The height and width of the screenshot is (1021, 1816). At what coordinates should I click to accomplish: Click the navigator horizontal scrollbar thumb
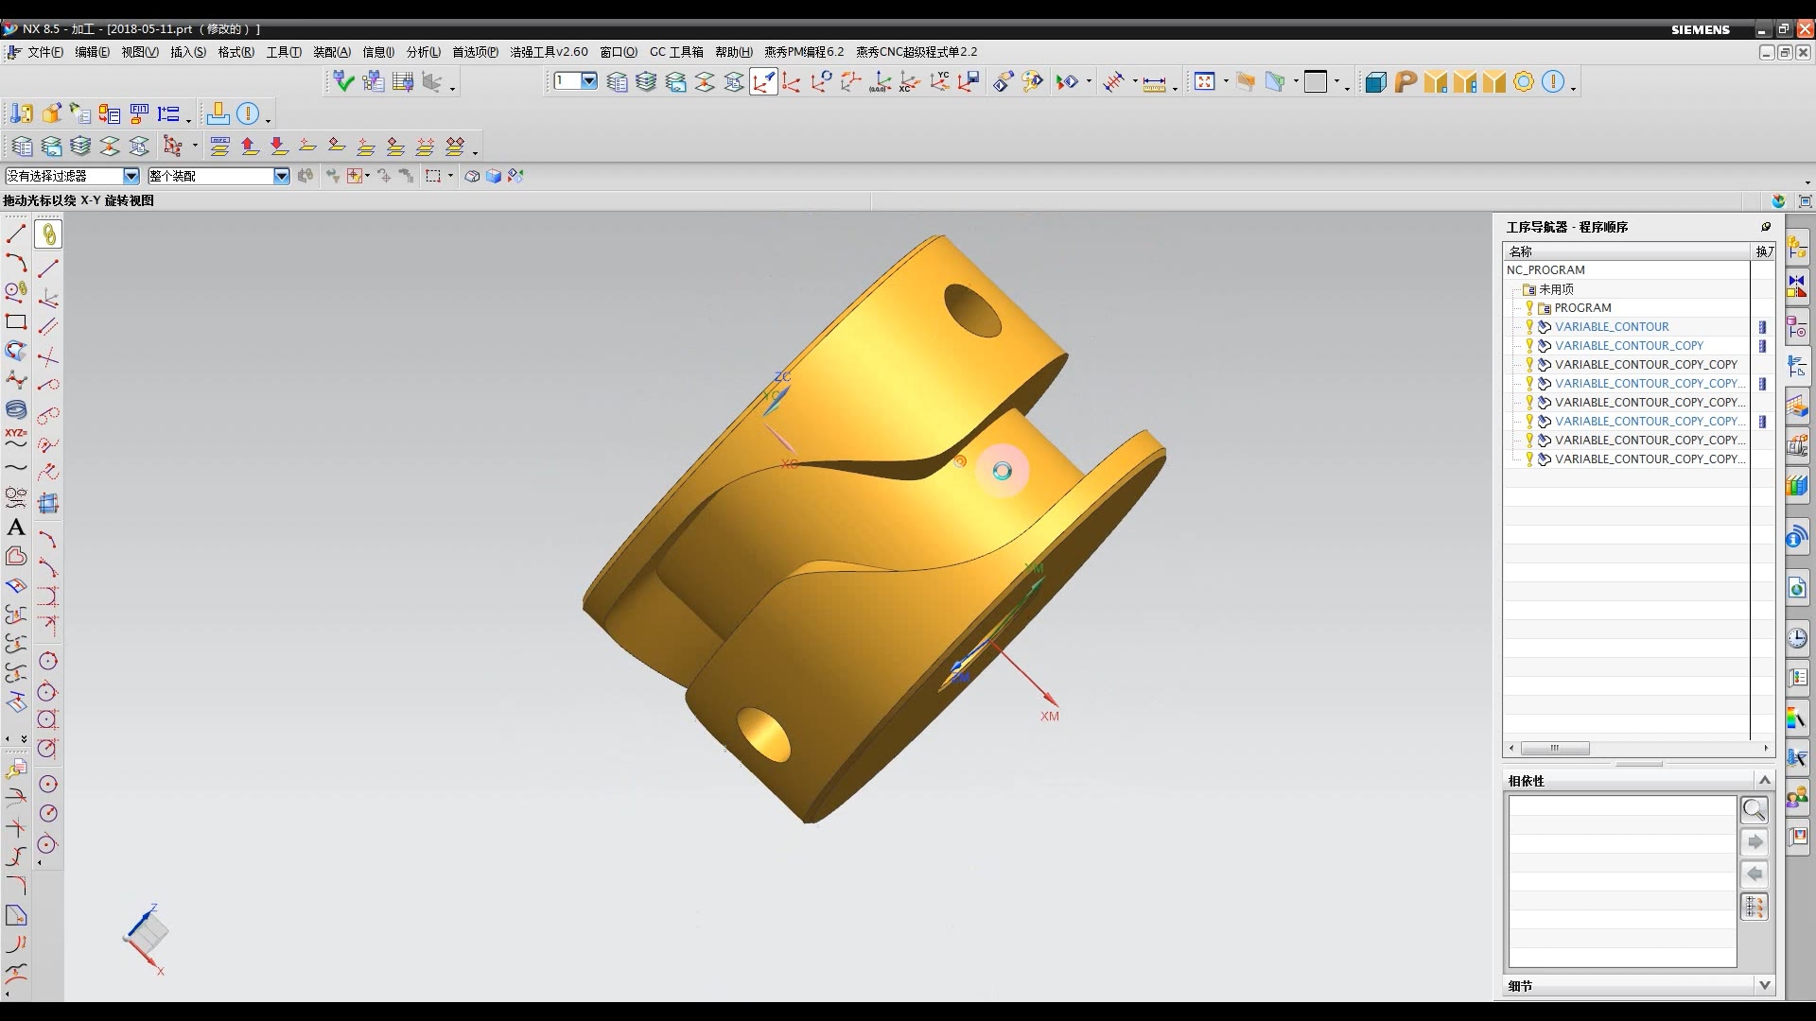(1555, 748)
